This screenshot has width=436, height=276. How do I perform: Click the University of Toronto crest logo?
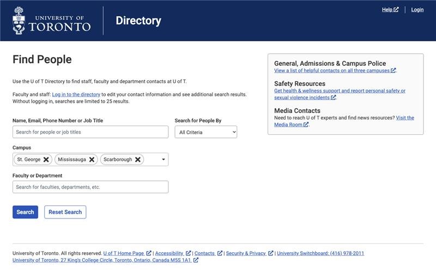19,21
